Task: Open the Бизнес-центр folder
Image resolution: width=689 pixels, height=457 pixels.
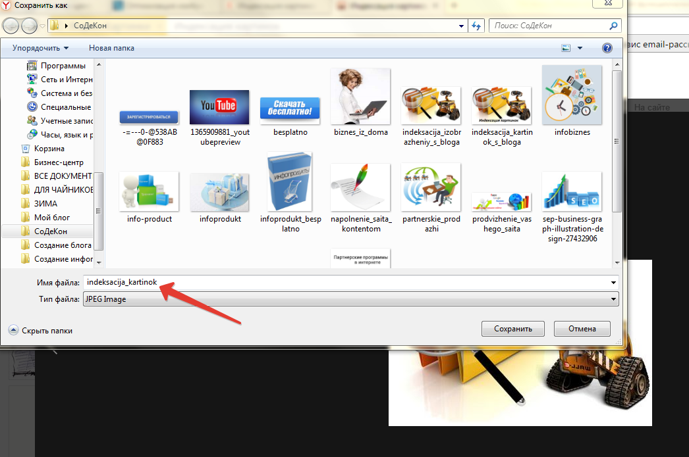Action: click(x=53, y=162)
